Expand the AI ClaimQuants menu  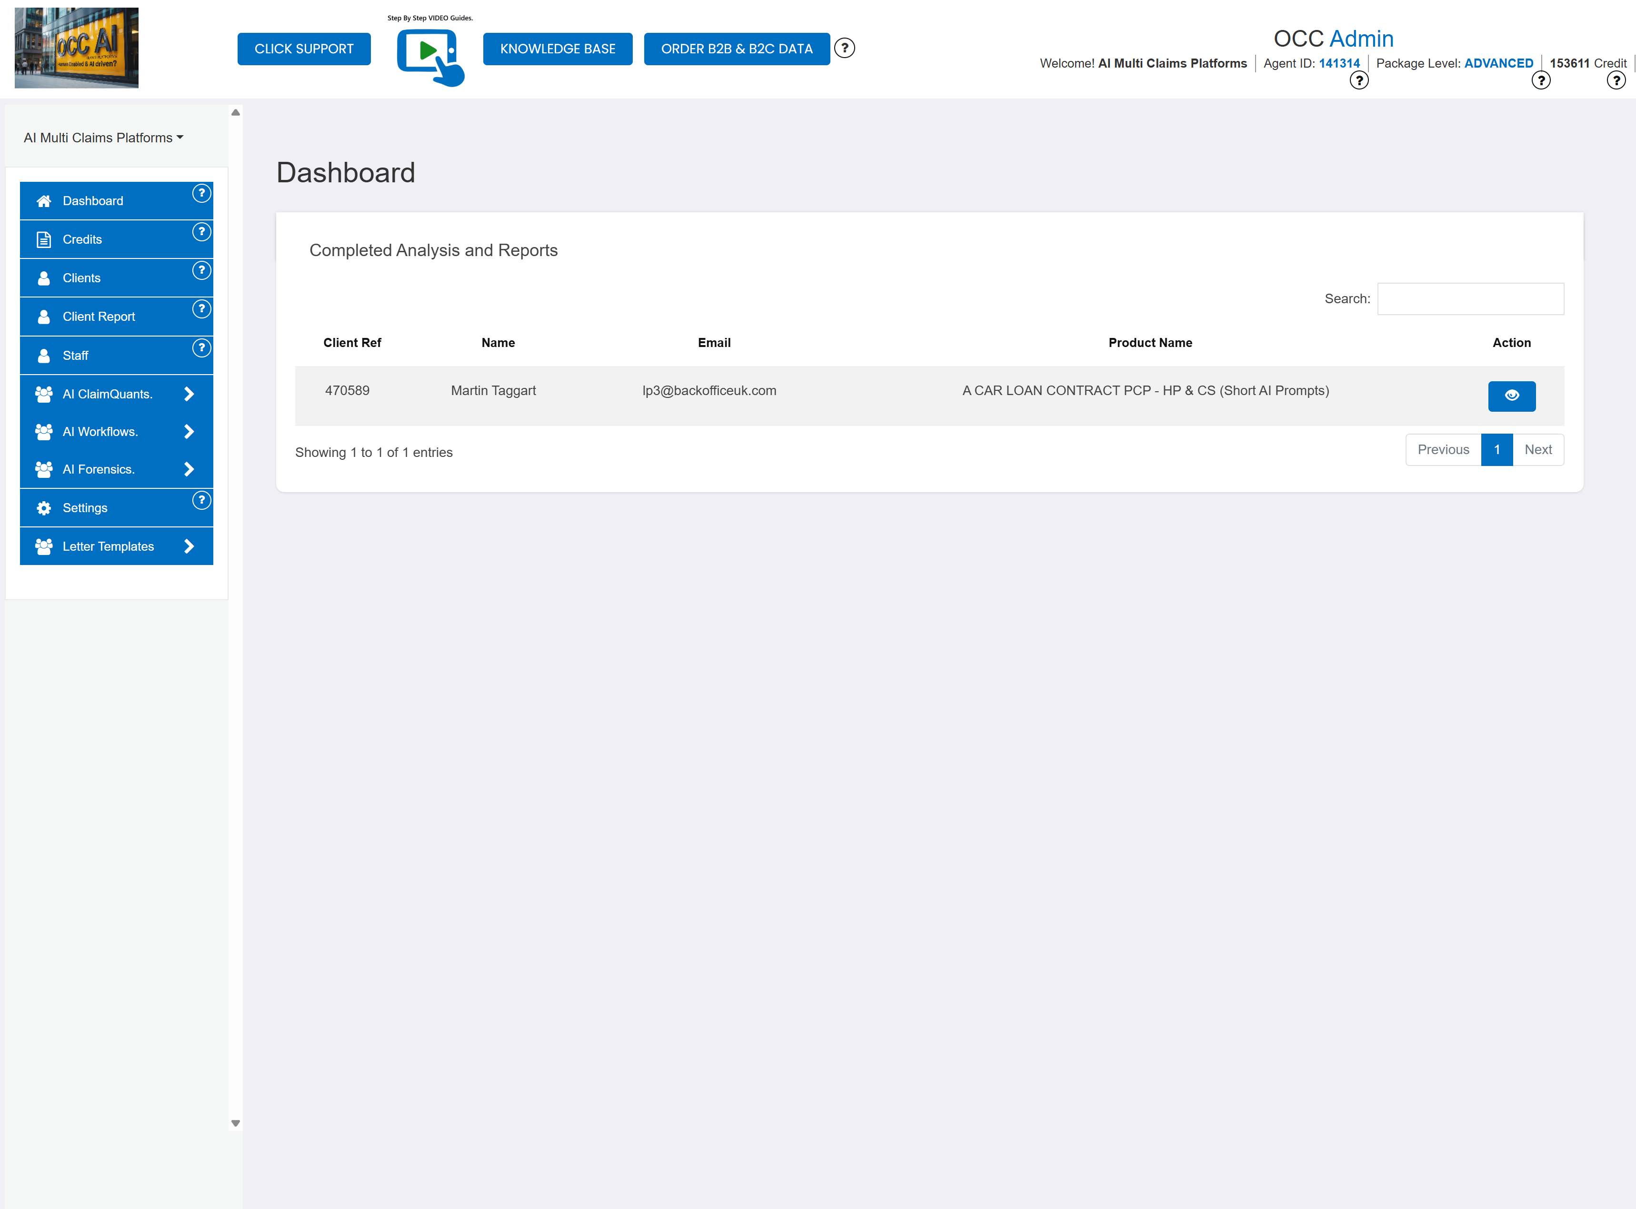(x=189, y=394)
